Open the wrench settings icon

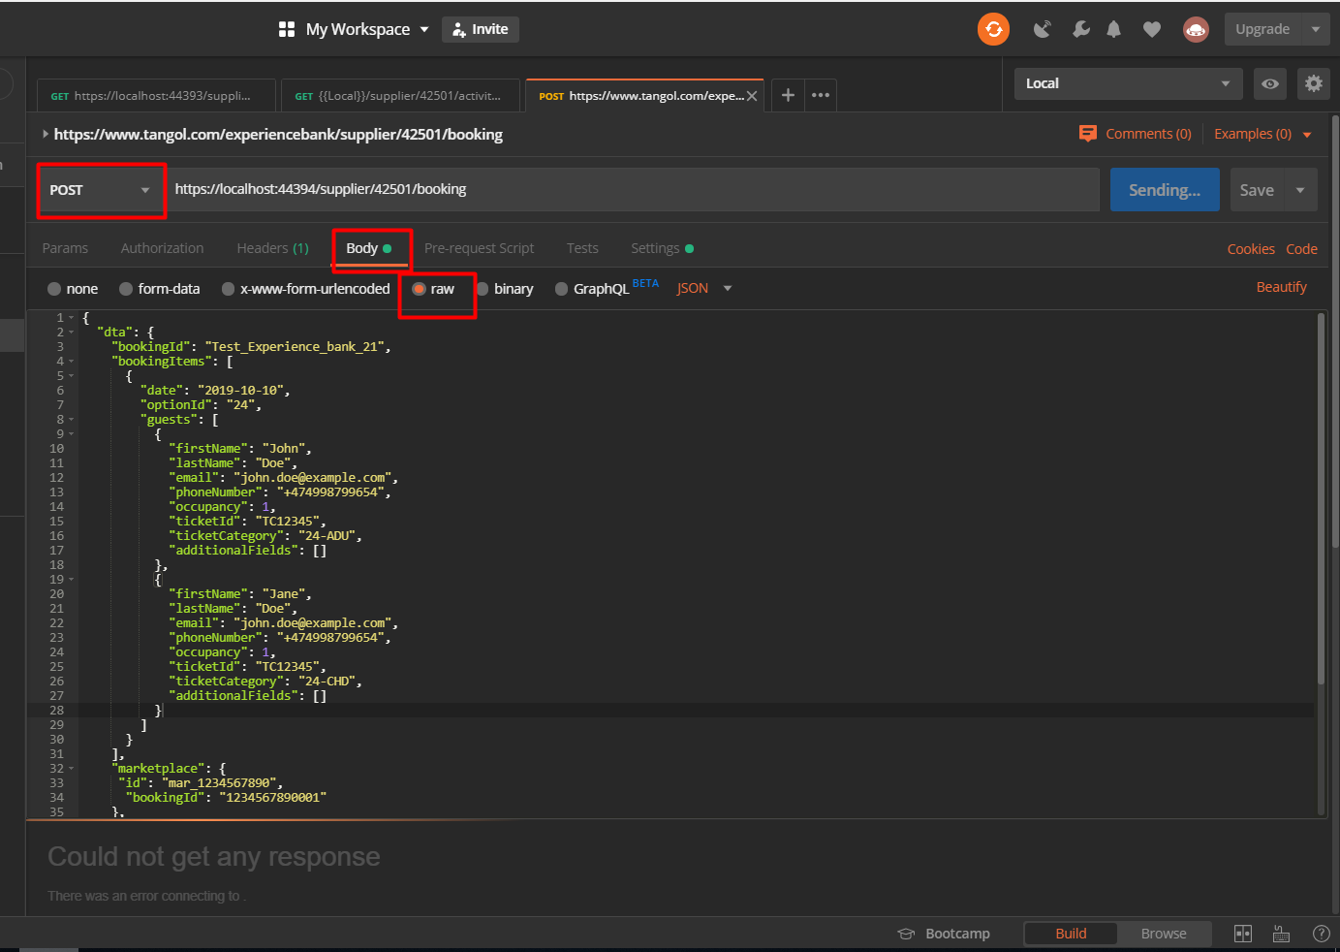(x=1081, y=30)
